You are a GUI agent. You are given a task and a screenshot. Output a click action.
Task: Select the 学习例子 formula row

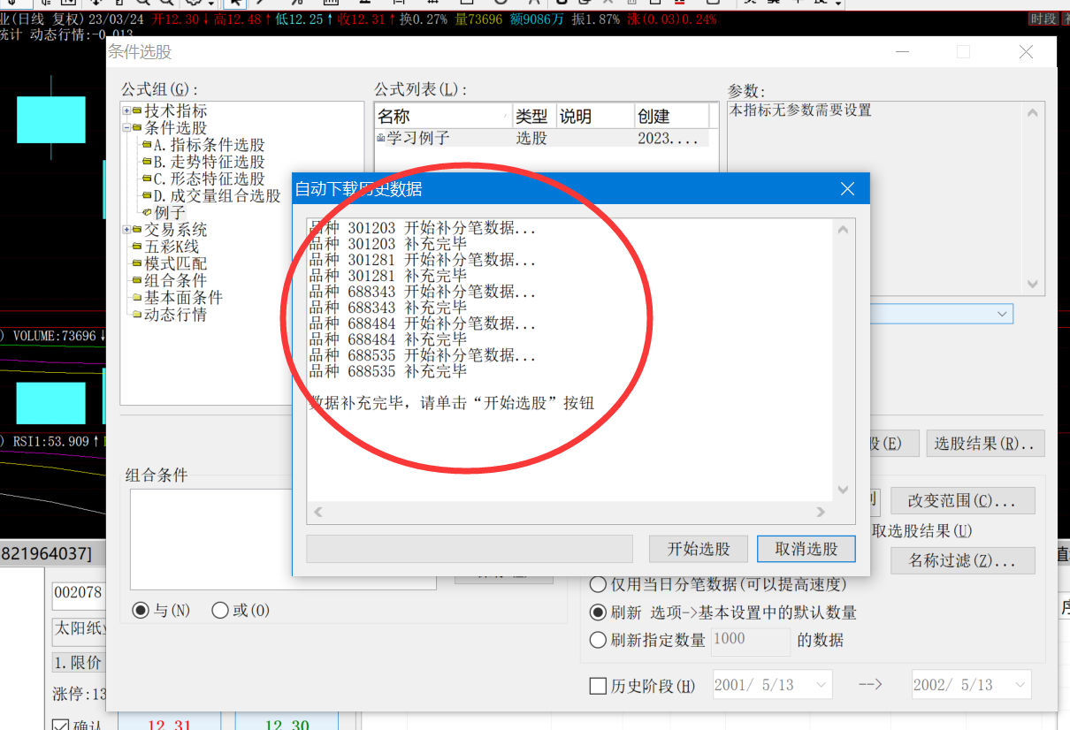541,138
